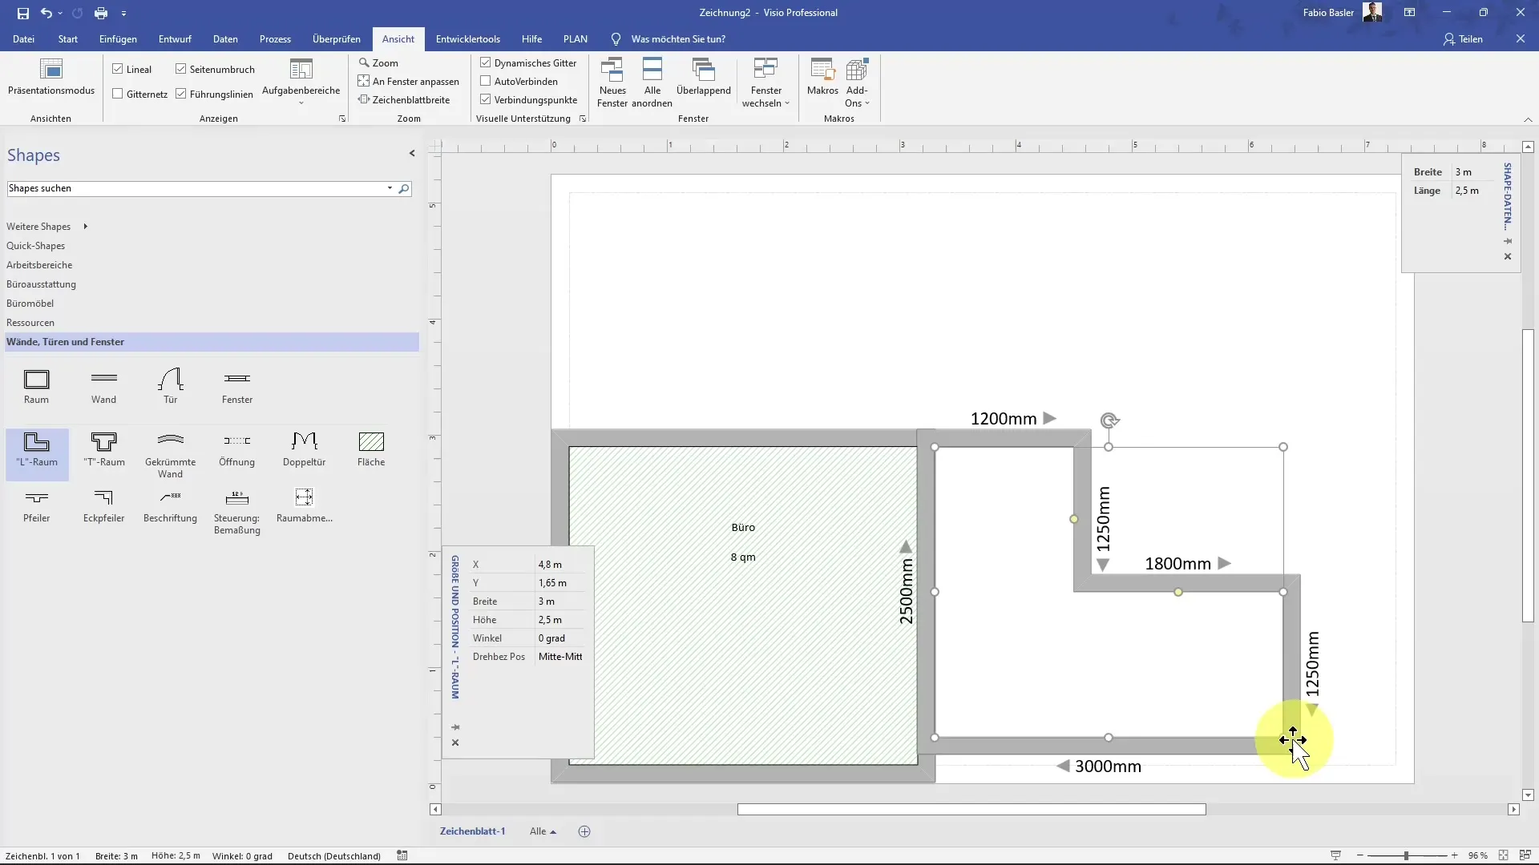Select the Raum shape stencil
Viewport: 1539px width, 865px height.
click(36, 386)
